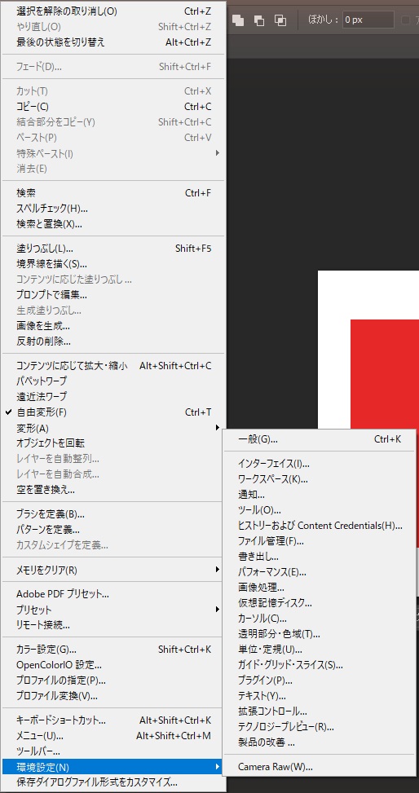
Task: Choose スペルチェック(H)... menu item
Action: [x=114, y=208]
